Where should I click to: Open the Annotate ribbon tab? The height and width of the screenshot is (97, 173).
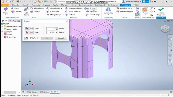(36, 5)
